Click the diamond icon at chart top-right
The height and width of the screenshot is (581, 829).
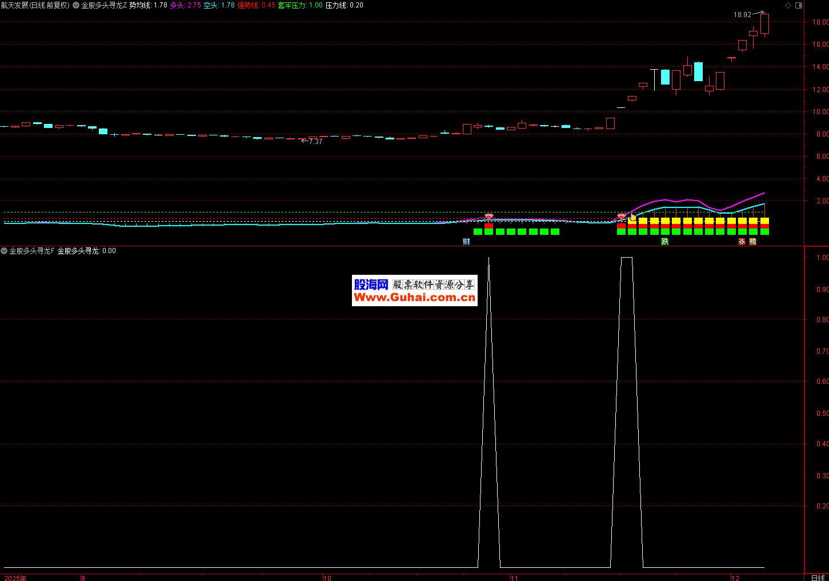788,6
